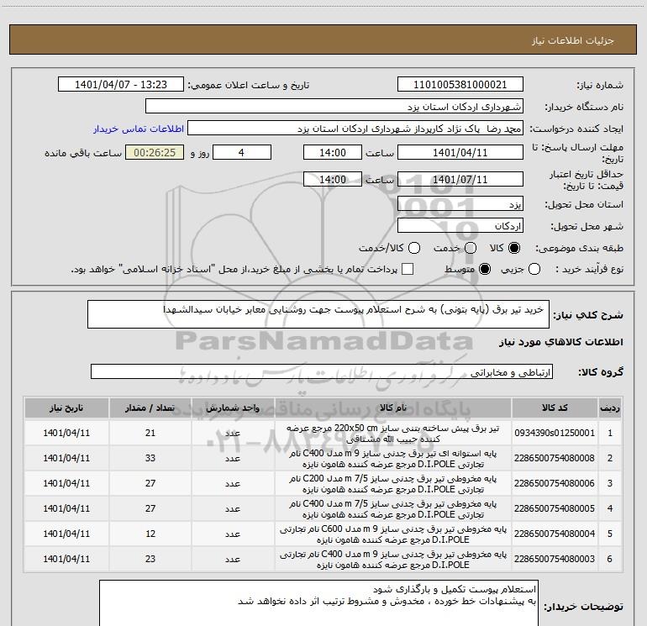Click the اطلاعات کالاهای مورد نیاز heading

point(561,342)
